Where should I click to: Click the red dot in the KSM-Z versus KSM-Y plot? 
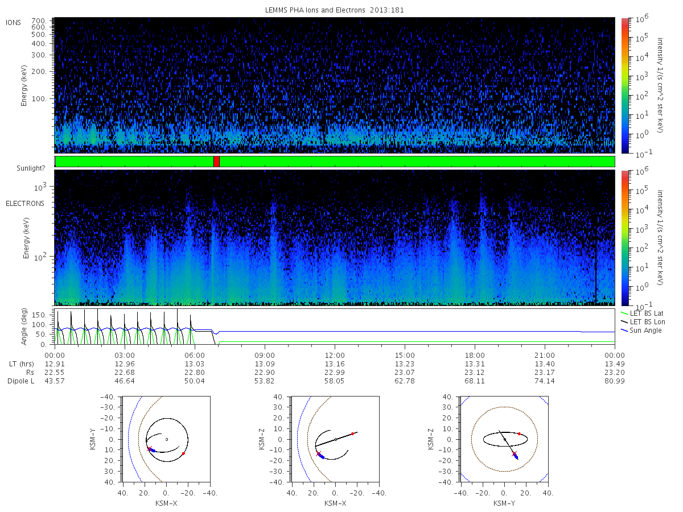[519, 433]
